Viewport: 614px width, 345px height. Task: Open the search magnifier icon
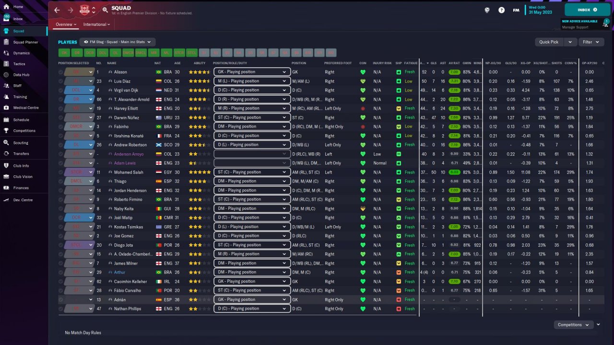(105, 10)
